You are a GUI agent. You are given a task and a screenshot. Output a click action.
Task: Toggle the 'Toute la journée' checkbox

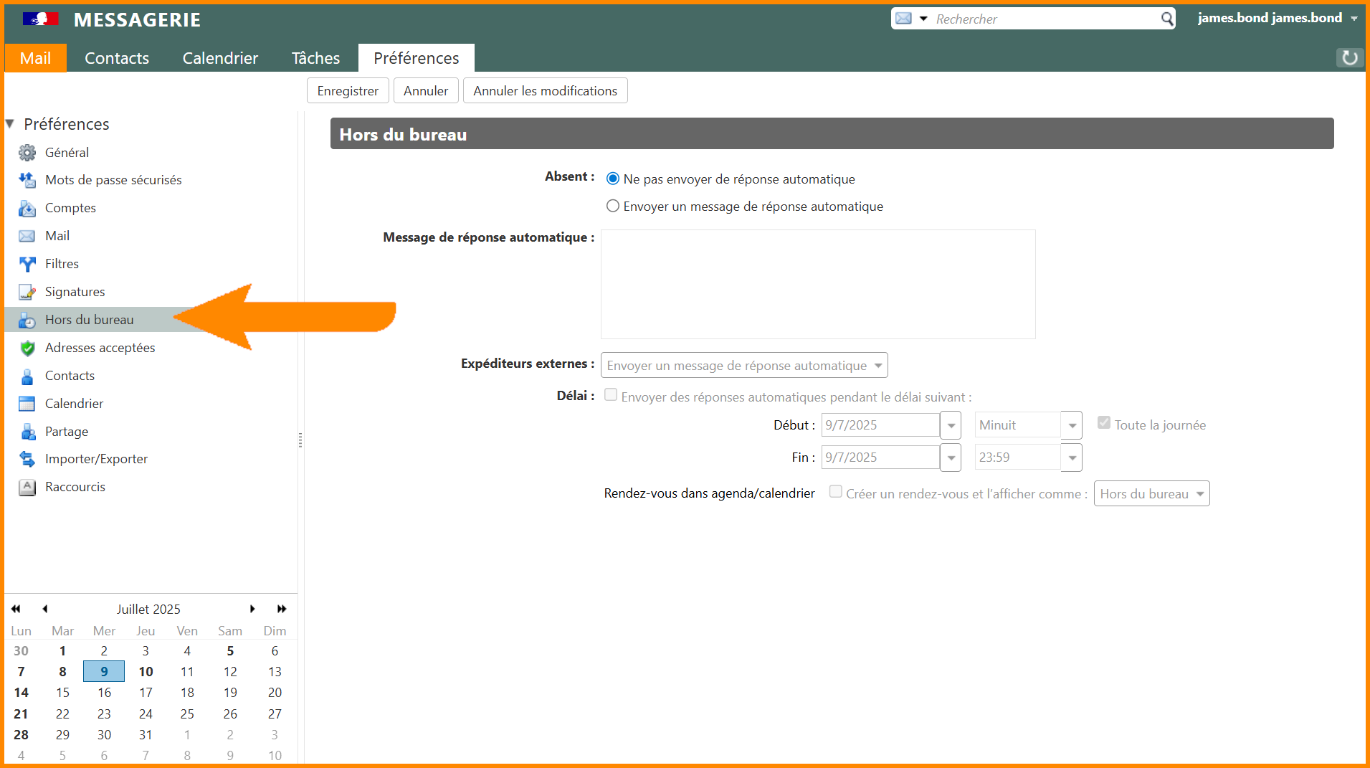point(1104,423)
